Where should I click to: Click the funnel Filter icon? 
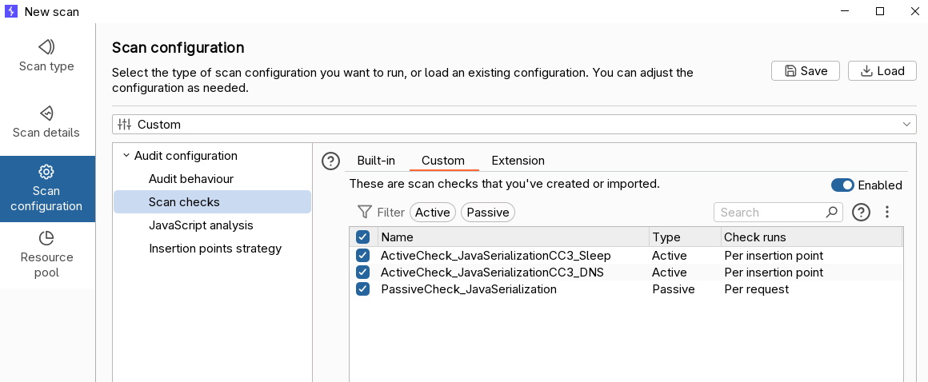pyautogui.click(x=365, y=213)
